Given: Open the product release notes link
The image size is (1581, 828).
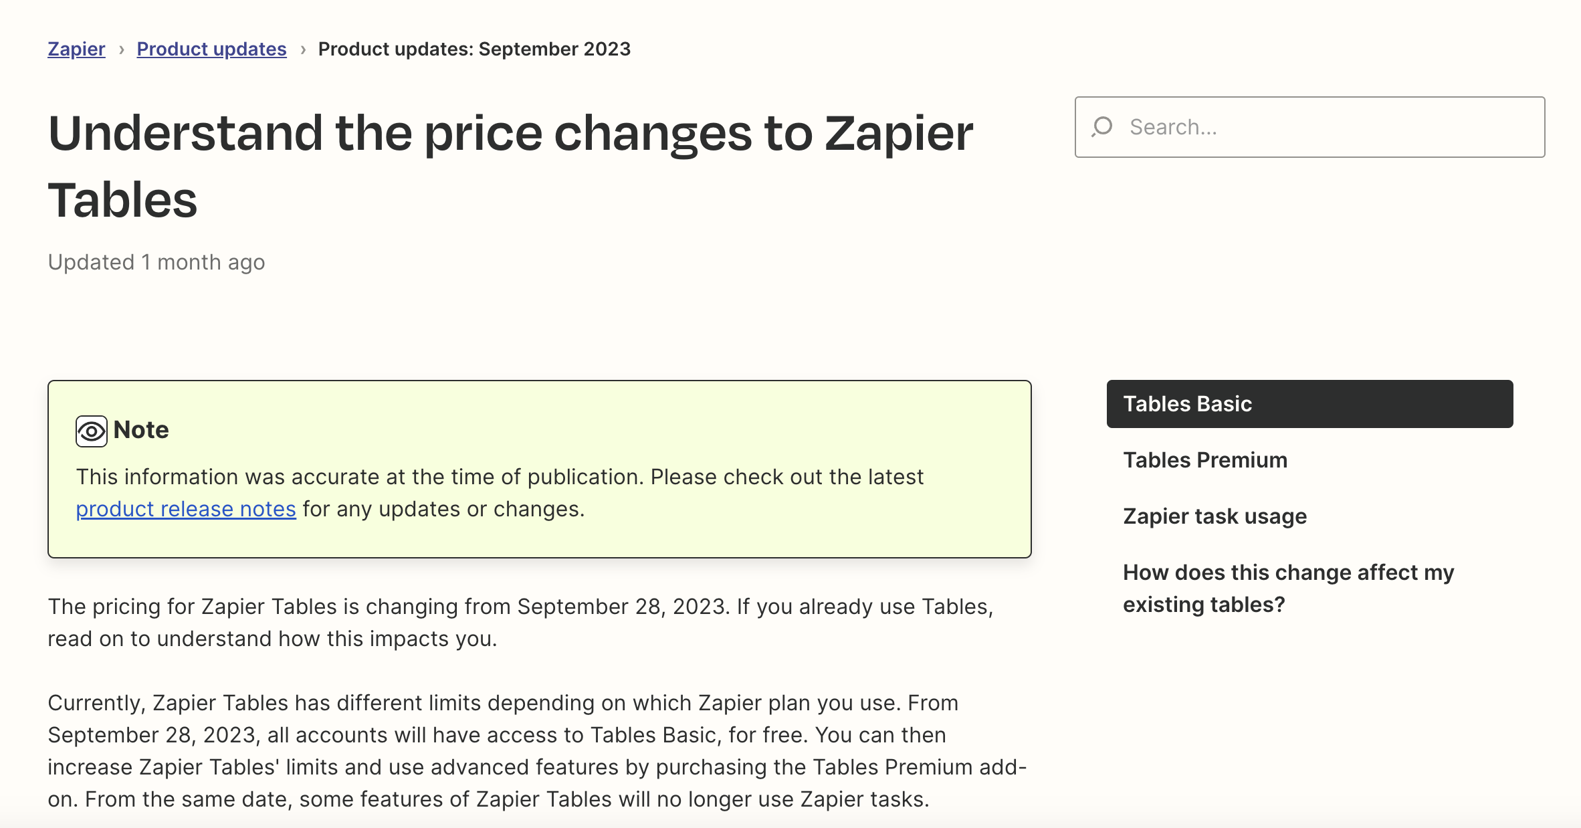Looking at the screenshot, I should click(186, 509).
